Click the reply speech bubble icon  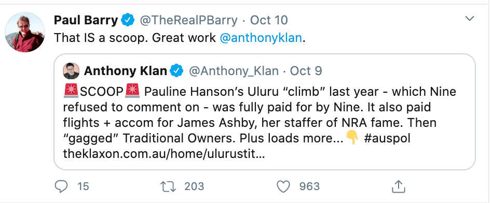61,187
